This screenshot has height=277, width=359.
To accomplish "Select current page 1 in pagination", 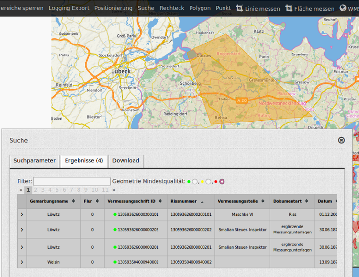I will point(28,190).
